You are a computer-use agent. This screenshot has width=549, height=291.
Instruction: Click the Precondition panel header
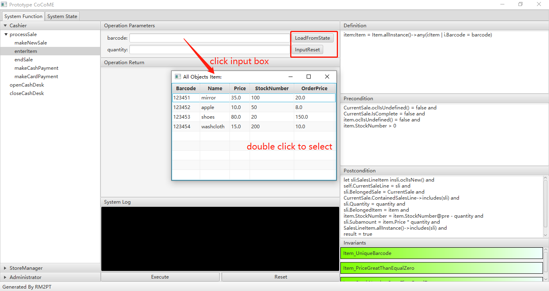445,99
